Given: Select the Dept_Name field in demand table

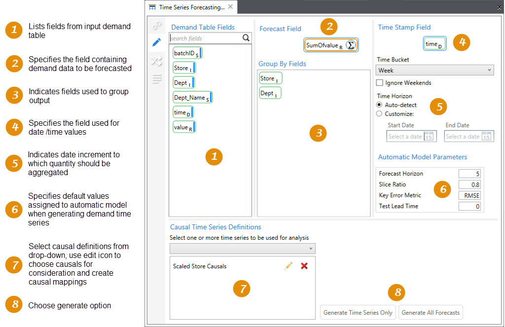Looking at the screenshot, I should [192, 98].
